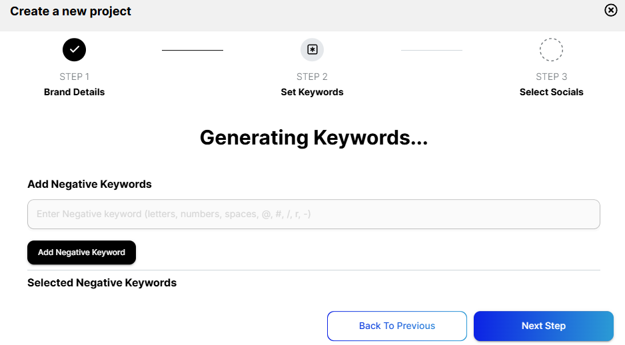Click progress line between Step 2 and Step 3
Image resolution: width=625 pixels, height=345 pixels.
click(x=431, y=50)
